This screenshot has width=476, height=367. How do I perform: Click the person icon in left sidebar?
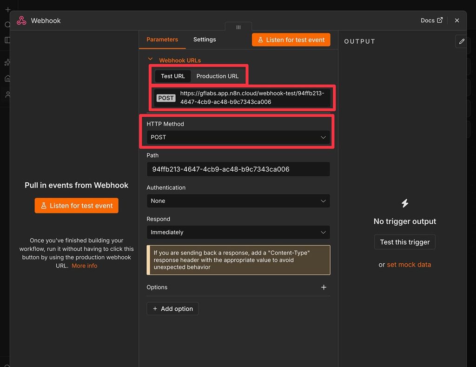(x=8, y=94)
